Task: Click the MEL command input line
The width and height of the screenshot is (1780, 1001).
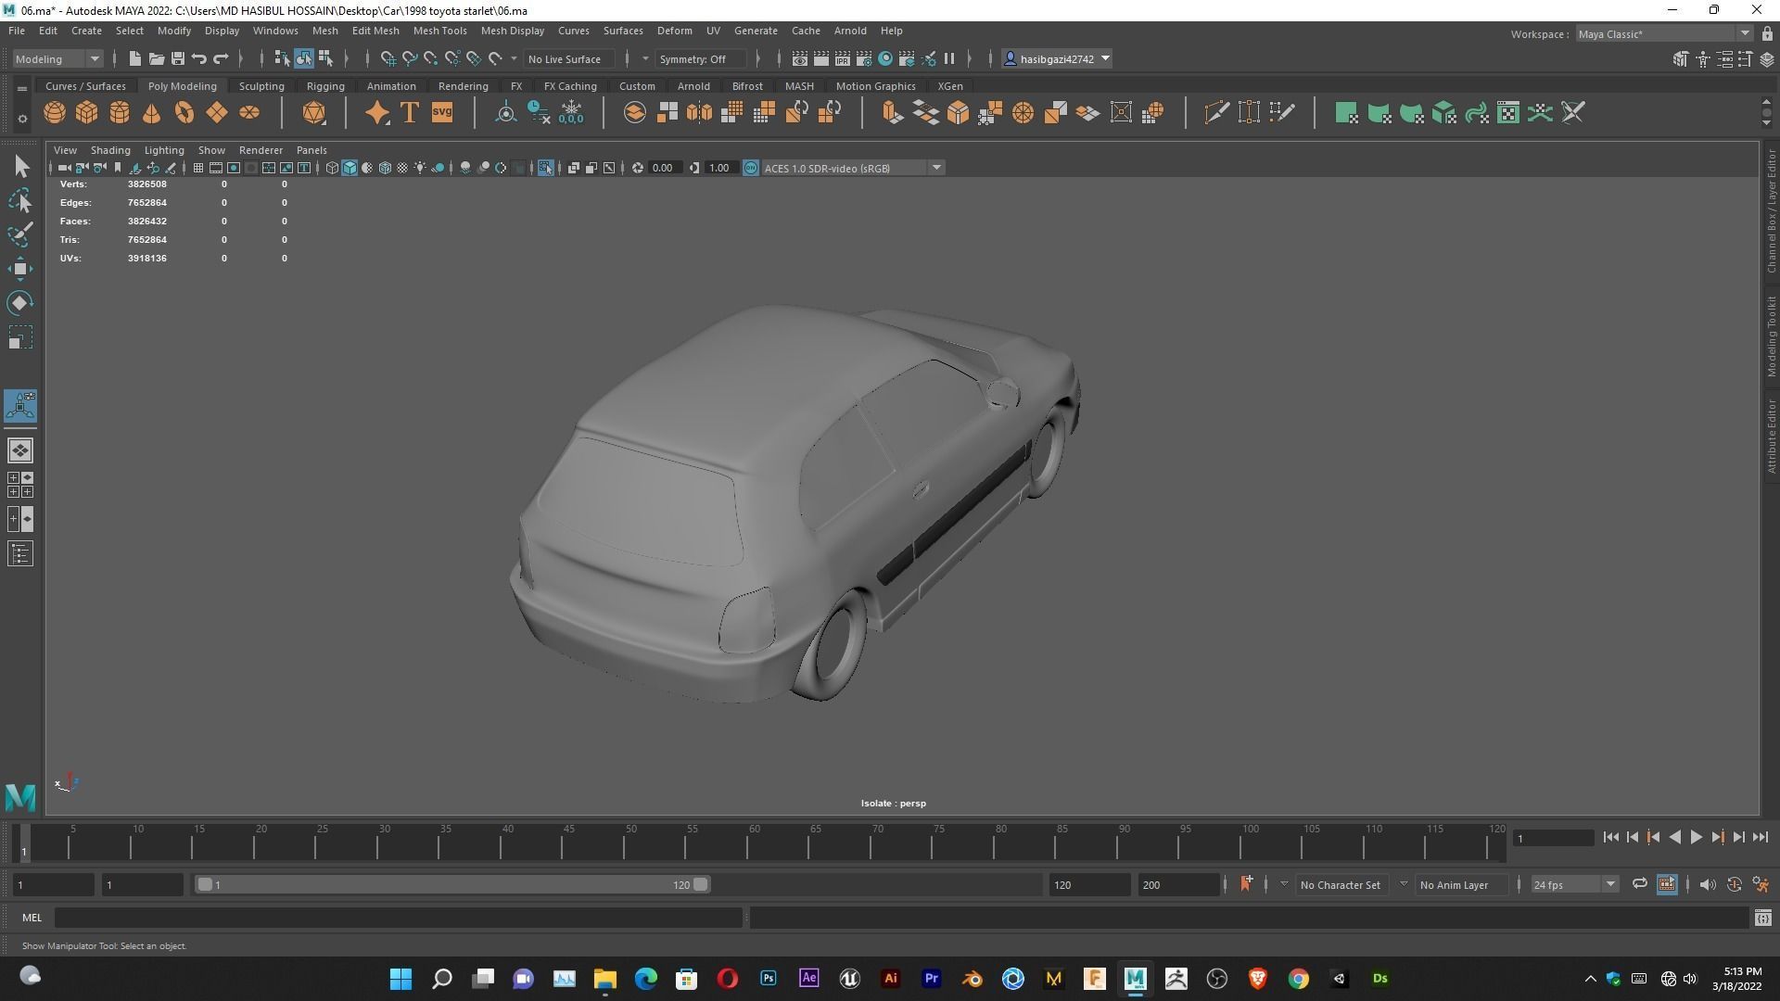Action: click(x=399, y=918)
